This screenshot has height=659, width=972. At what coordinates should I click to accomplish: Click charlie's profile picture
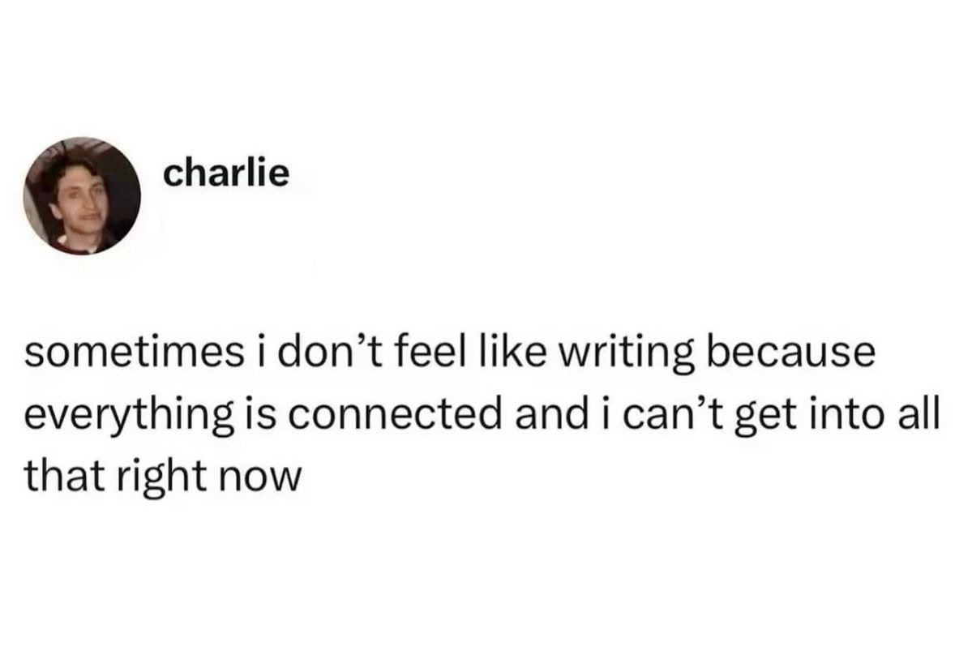[81, 196]
